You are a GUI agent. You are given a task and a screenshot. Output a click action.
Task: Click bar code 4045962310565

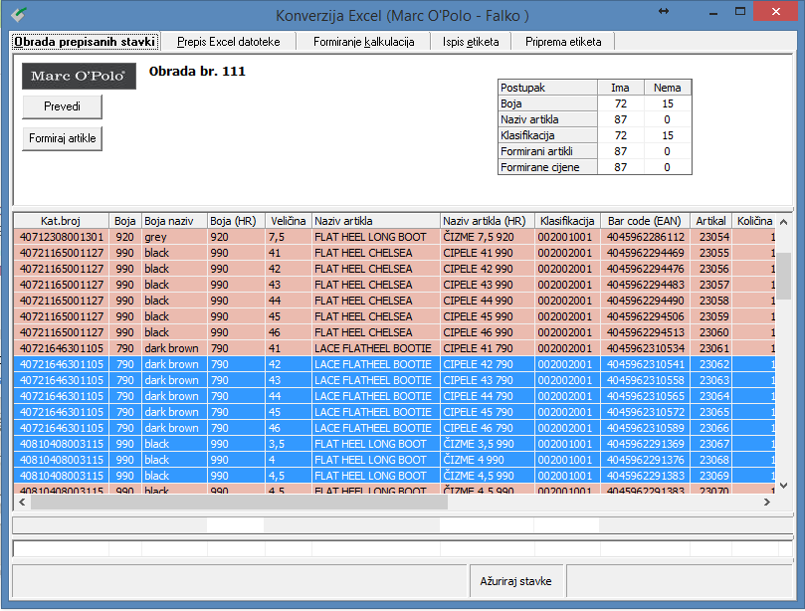click(x=645, y=396)
